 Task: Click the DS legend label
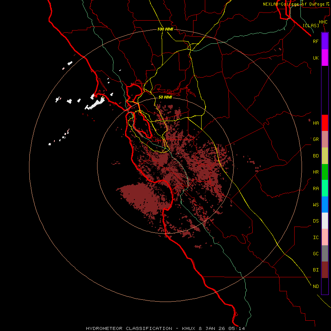coord(316,221)
